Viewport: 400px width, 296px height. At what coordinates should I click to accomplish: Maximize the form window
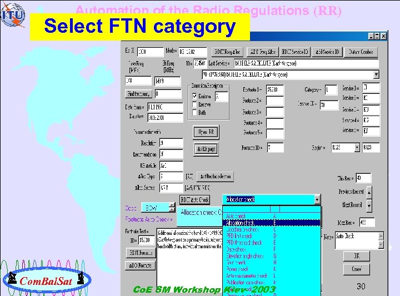click(x=377, y=36)
